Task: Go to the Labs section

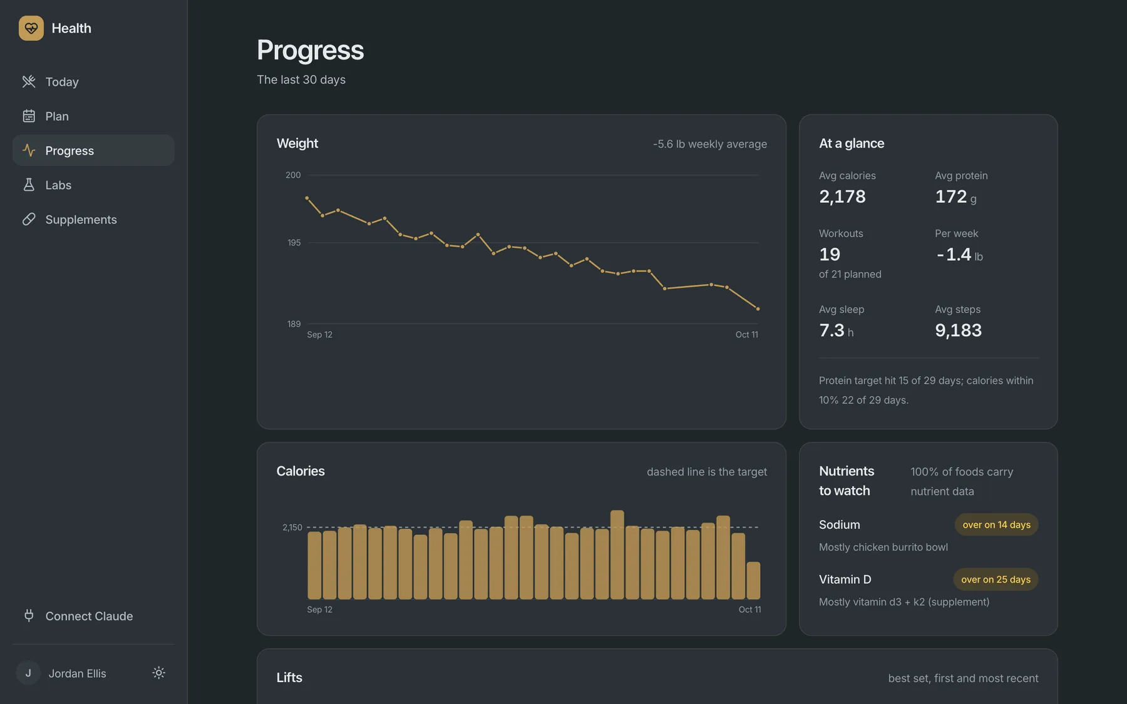Action: (93, 185)
